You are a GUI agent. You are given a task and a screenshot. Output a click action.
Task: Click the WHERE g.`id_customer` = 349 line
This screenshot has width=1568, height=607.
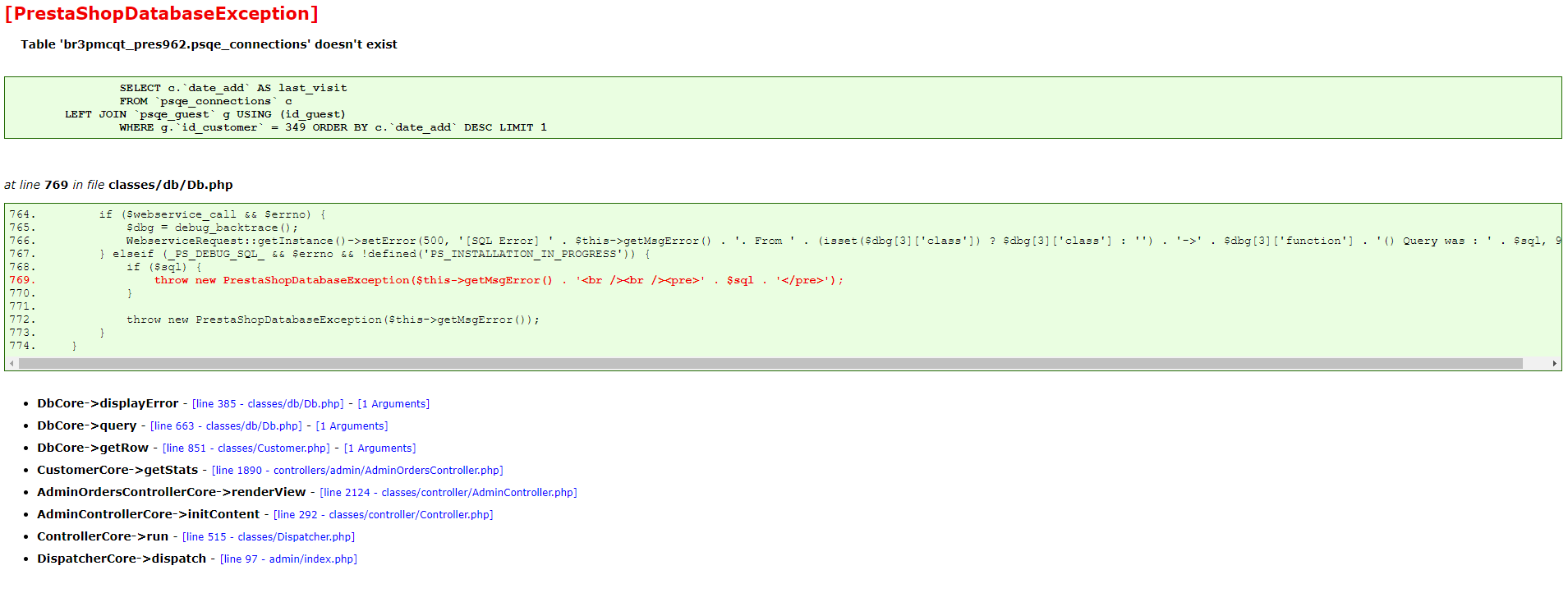click(x=333, y=127)
